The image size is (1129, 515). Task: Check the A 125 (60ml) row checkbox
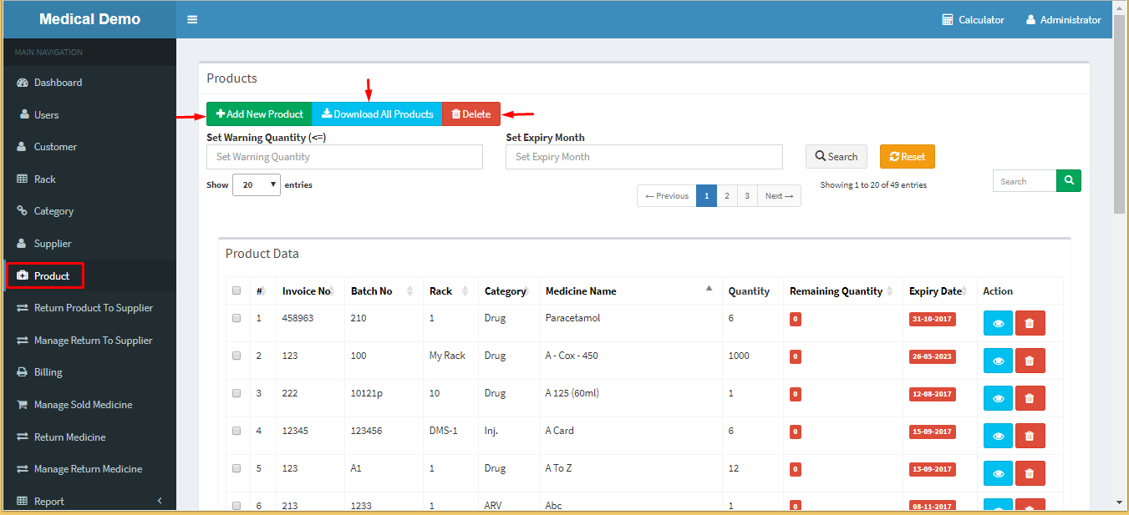coord(236,393)
